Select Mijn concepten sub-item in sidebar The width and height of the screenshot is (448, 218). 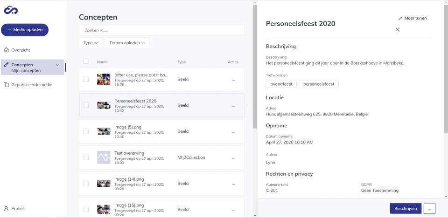click(26, 70)
